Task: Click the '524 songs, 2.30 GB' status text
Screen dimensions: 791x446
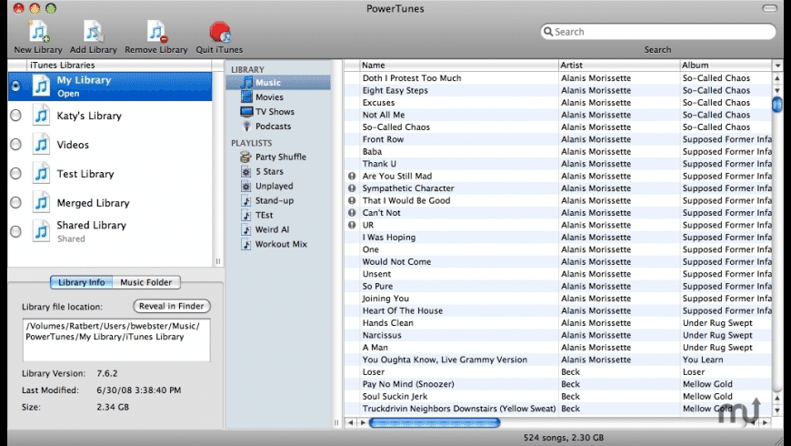Action: tap(564, 438)
